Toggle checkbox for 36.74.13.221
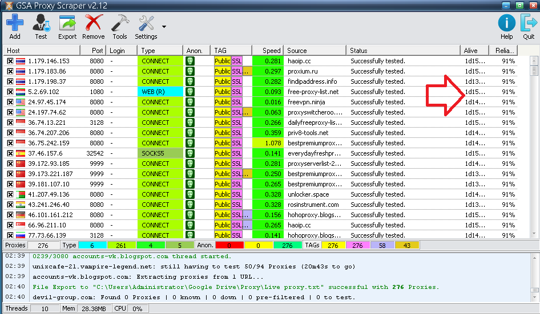Image resolution: width=540 pixels, height=314 pixels. click(x=10, y=123)
